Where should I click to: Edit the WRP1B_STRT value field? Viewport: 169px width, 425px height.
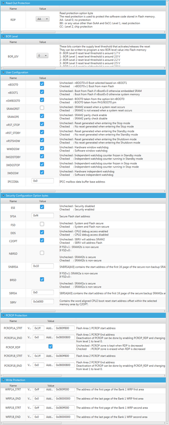[38, 408]
